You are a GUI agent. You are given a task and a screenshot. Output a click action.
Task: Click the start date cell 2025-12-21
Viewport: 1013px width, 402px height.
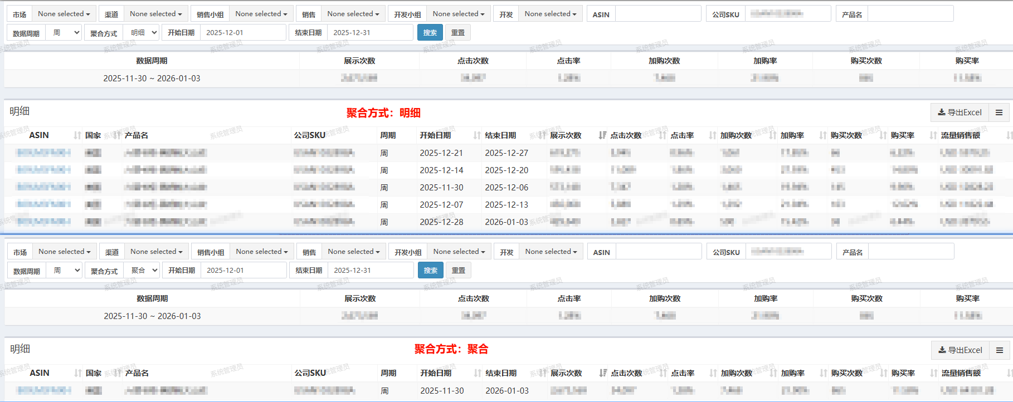tap(441, 153)
